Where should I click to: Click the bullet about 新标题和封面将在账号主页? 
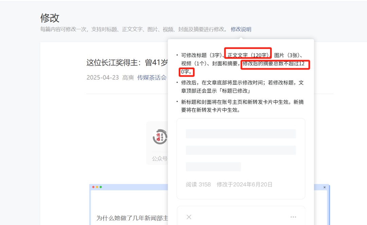[242, 106]
